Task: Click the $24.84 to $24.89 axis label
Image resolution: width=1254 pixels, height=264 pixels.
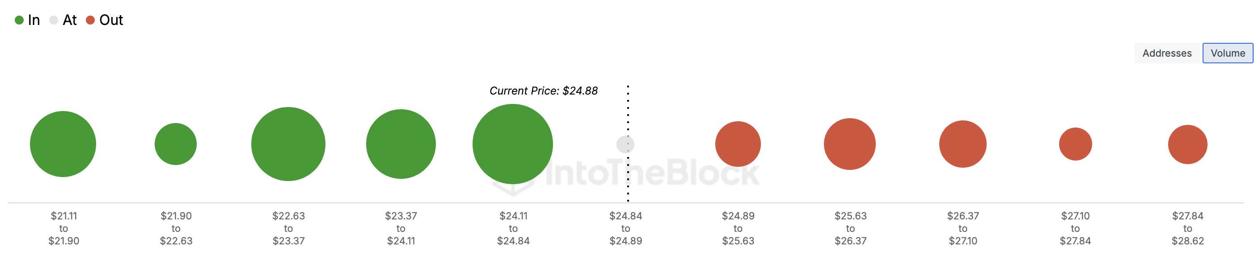Action: (x=625, y=228)
